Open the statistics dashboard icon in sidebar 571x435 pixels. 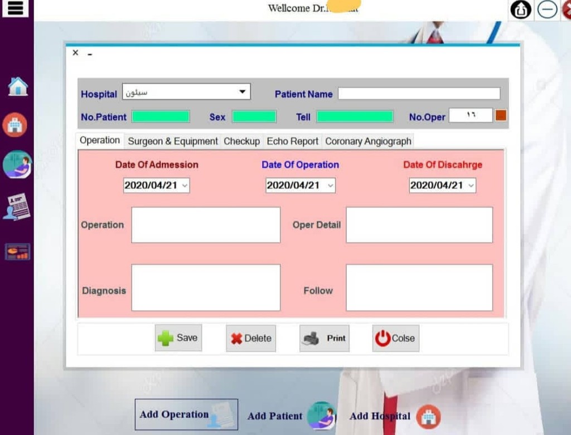(17, 252)
